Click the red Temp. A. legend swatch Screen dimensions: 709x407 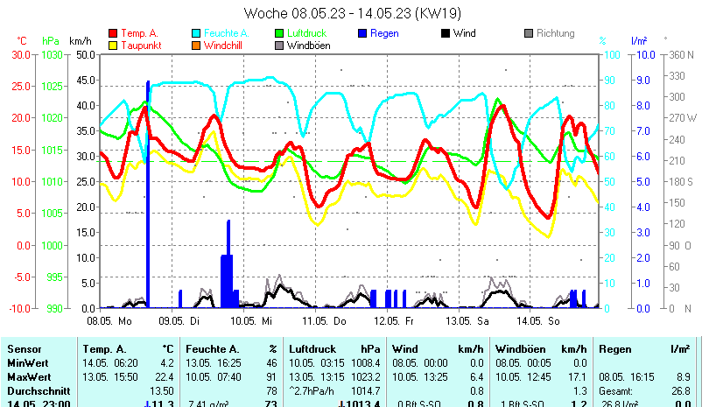point(113,33)
